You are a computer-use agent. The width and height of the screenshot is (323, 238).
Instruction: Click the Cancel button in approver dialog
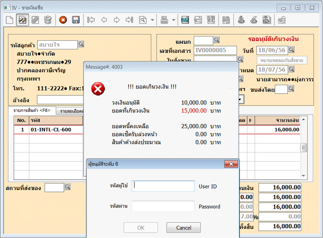point(183,227)
